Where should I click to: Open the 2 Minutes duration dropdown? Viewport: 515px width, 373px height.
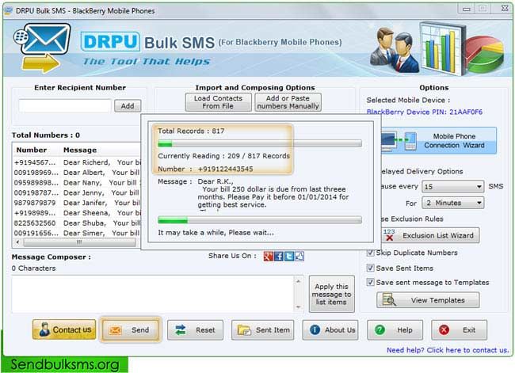coord(453,203)
